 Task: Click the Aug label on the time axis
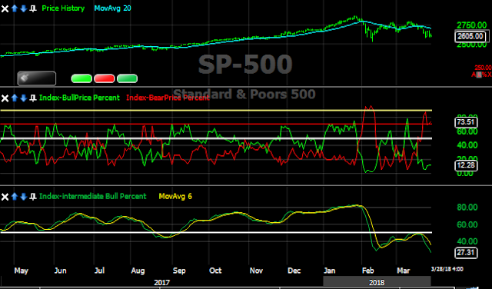[138, 271]
